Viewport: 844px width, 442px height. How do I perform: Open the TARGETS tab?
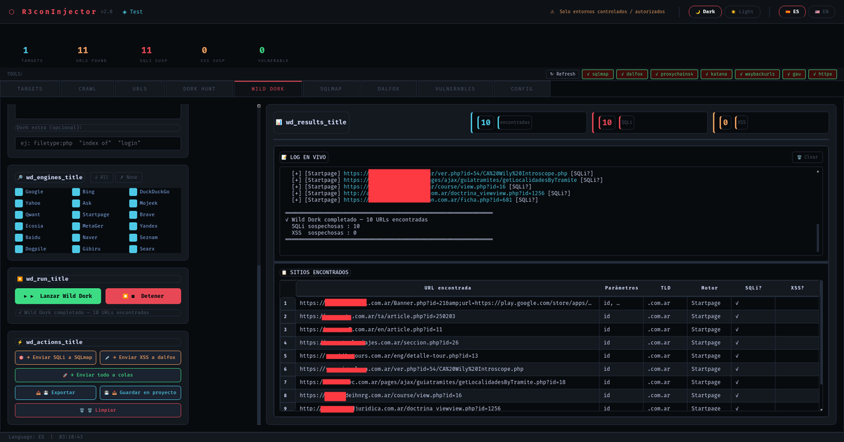tap(30, 89)
